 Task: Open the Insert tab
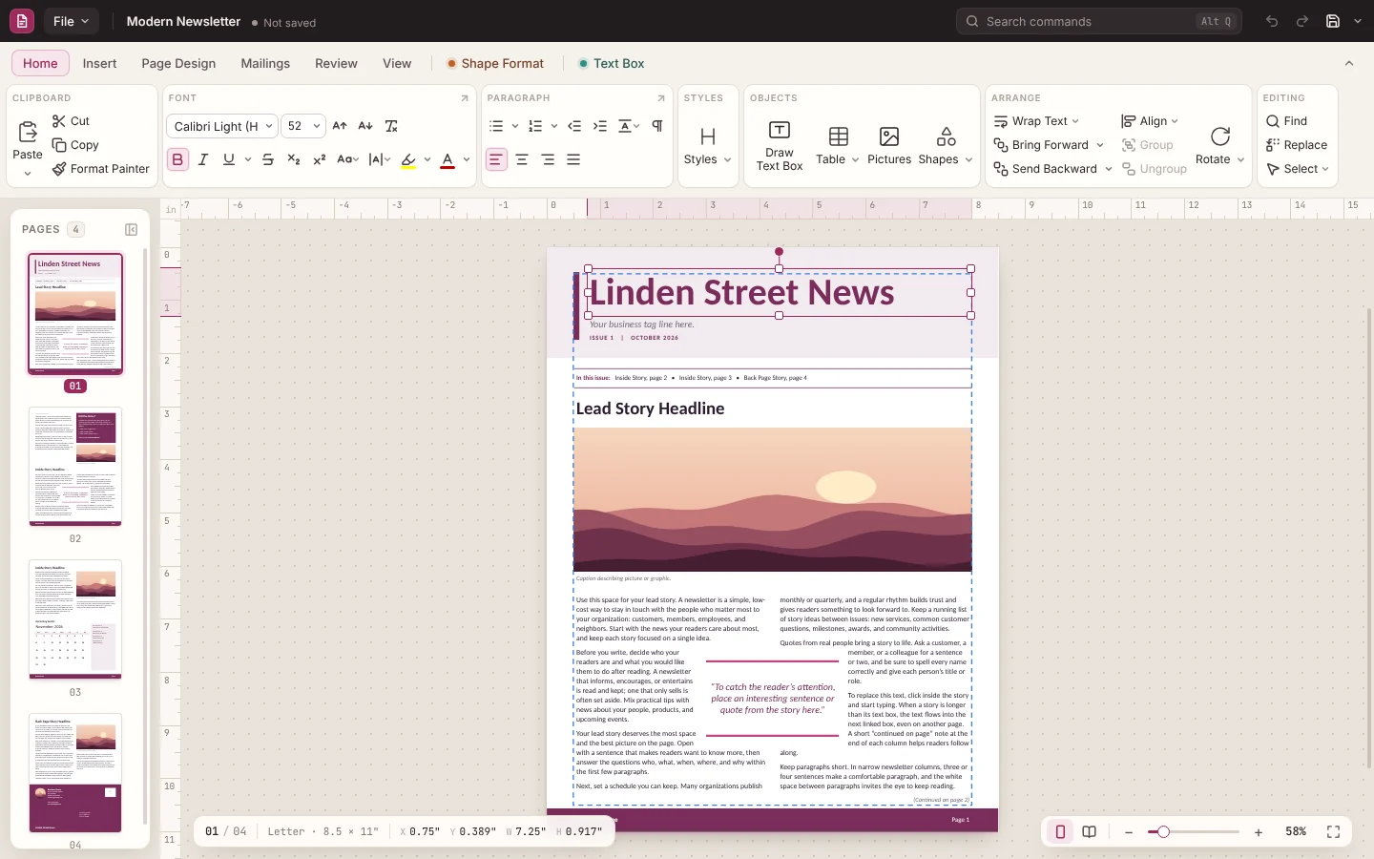[x=99, y=63]
